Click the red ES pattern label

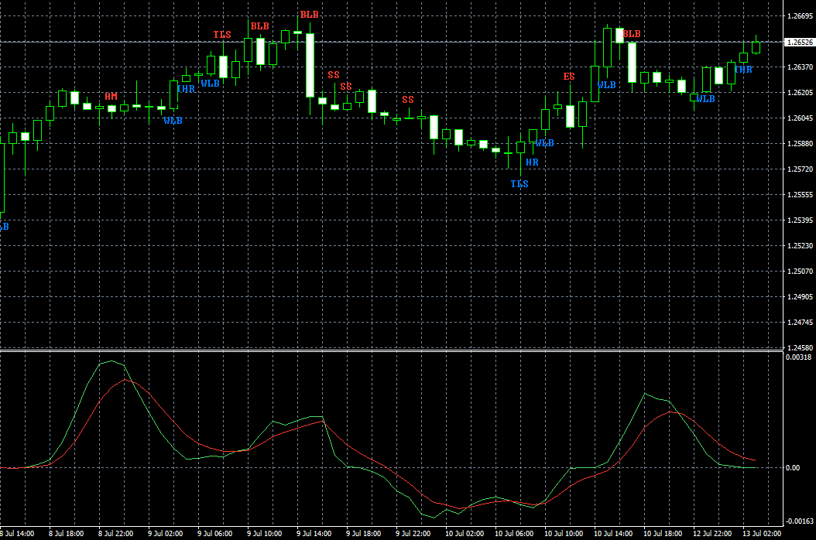coord(569,76)
